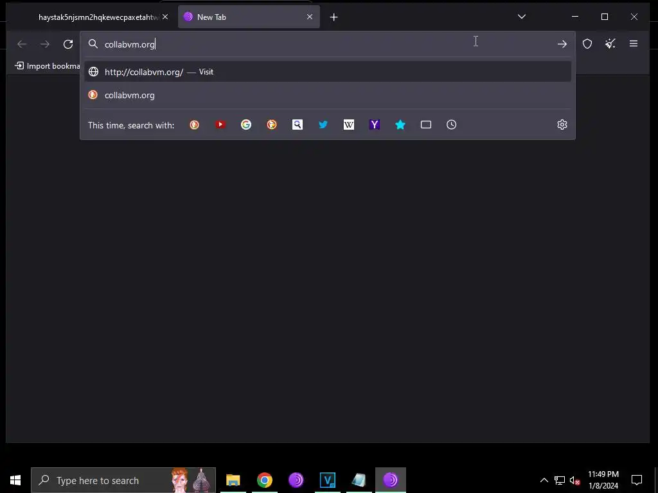Open the shield security level icon

(x=587, y=44)
